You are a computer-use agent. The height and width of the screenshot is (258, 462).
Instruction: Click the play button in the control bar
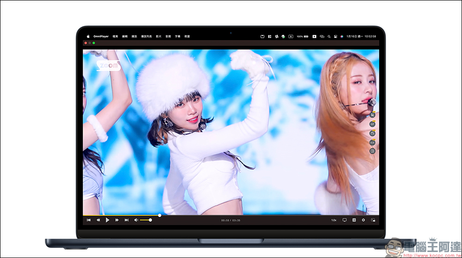[x=107, y=220]
